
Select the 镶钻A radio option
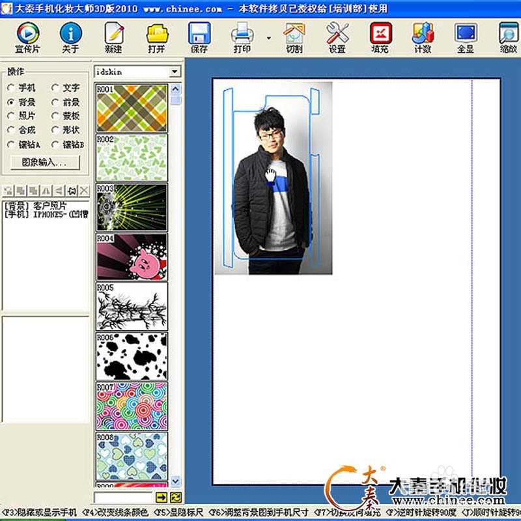23,145
